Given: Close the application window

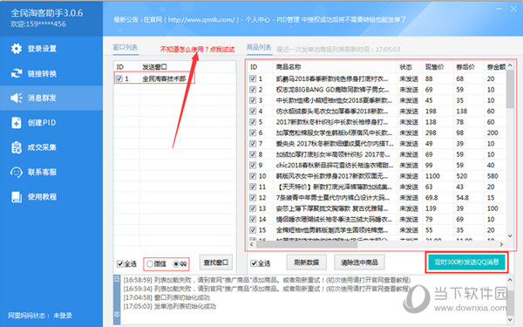Looking at the screenshot, I should (513, 9).
